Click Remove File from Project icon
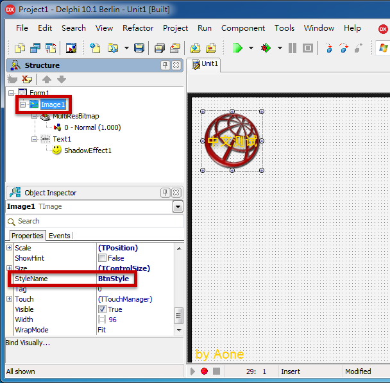This screenshot has height=383, width=390. coord(211,48)
